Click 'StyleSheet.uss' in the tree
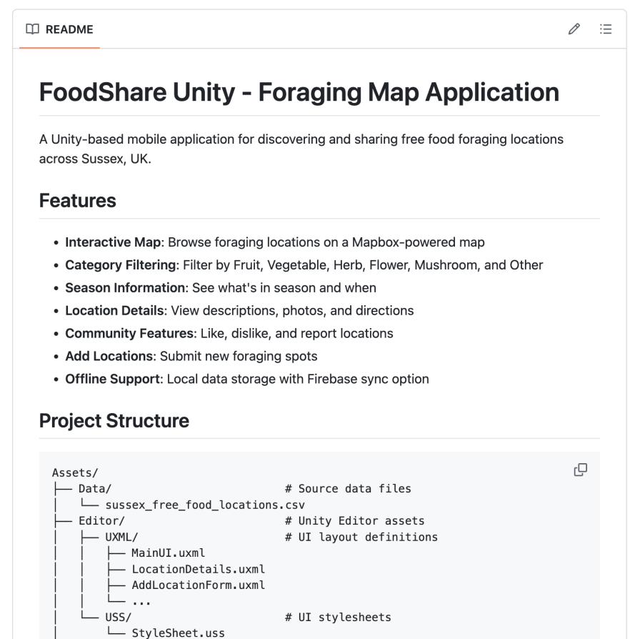Screen dimensions: 640x639 pyautogui.click(x=178, y=633)
